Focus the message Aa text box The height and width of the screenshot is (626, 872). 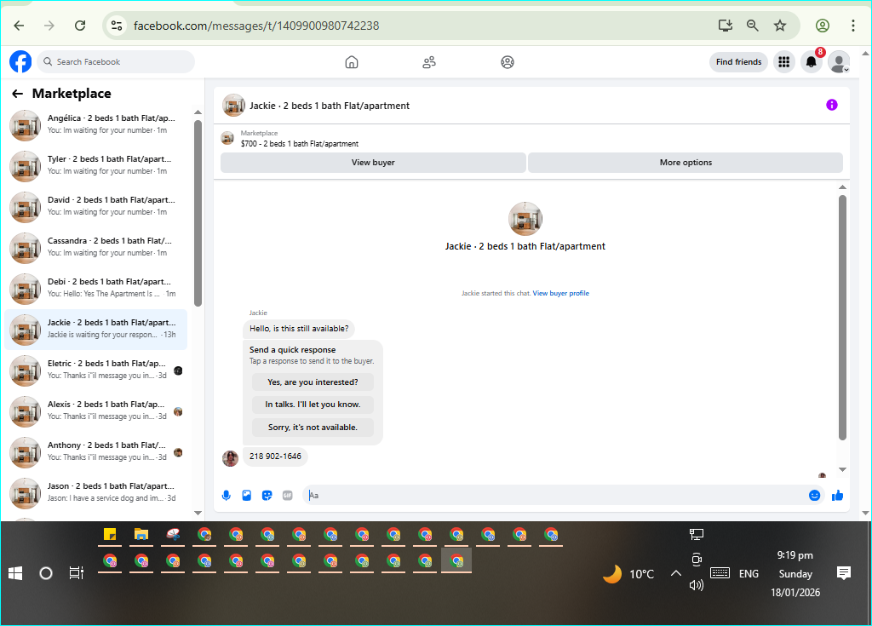[556, 495]
